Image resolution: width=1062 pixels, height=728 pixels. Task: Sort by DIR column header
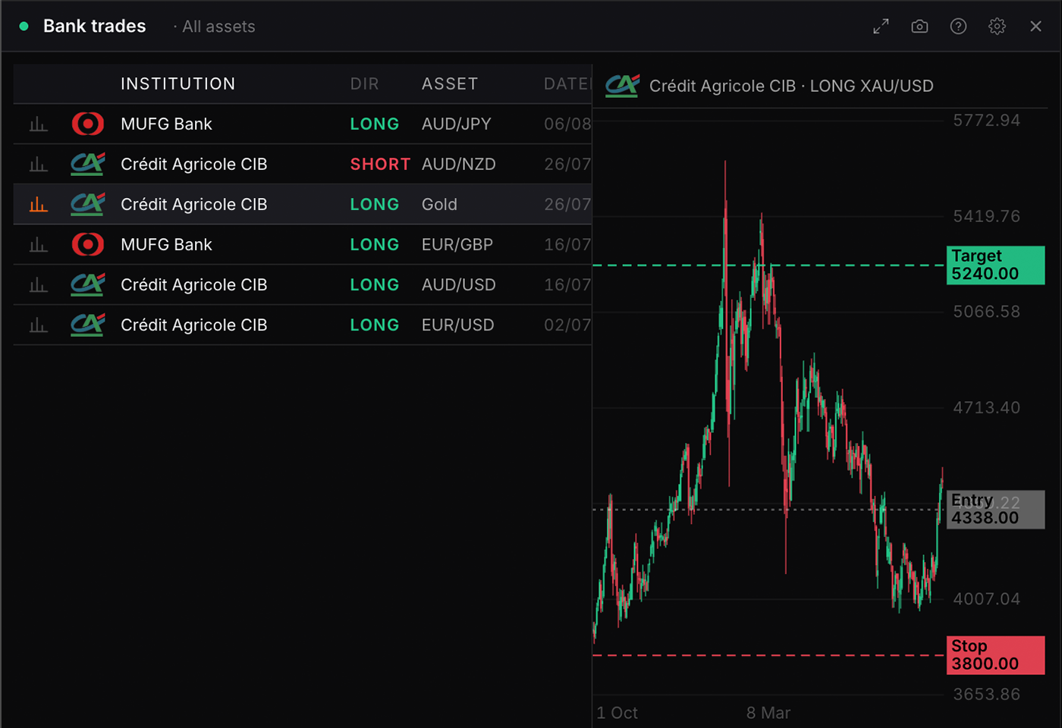pyautogui.click(x=364, y=84)
